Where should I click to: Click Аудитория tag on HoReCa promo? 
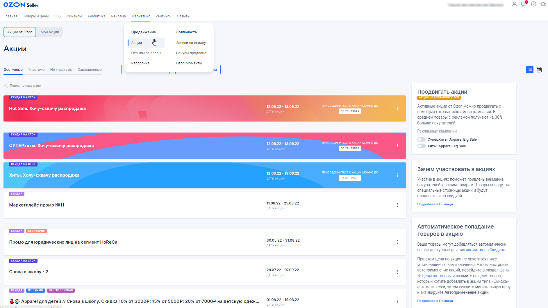(36, 231)
